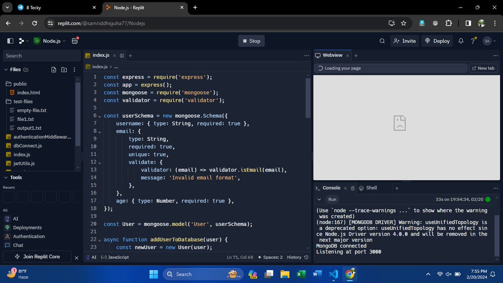Focus the sidebar Search field
503x283 pixels.
(x=42, y=56)
